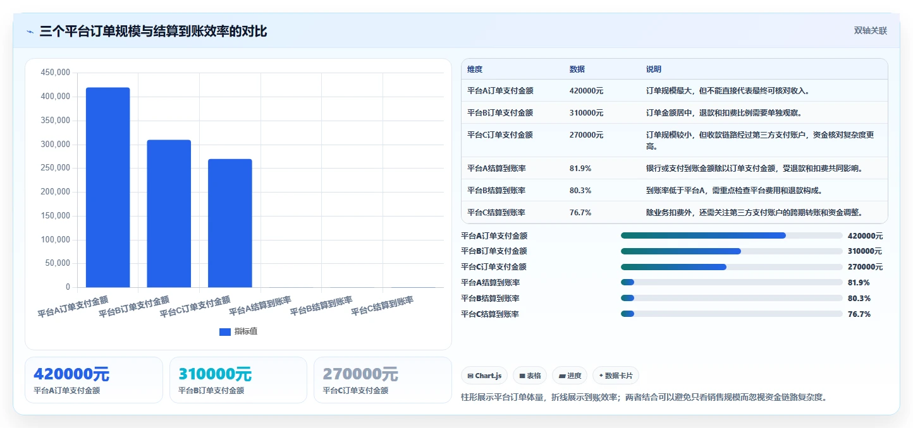Click the progress label 平台A结算到账率

491,282
